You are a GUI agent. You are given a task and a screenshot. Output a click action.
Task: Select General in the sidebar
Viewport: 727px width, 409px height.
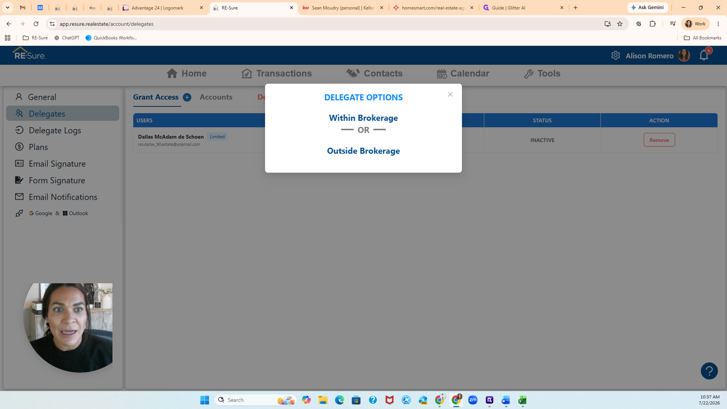click(62, 97)
